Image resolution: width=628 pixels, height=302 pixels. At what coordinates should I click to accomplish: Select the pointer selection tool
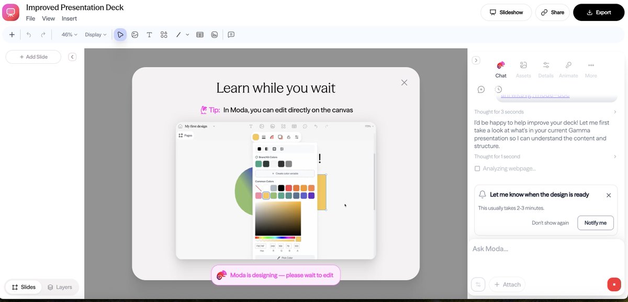pyautogui.click(x=120, y=34)
